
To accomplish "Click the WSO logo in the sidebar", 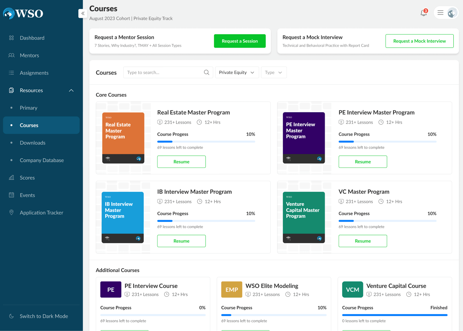I will (x=23, y=13).
